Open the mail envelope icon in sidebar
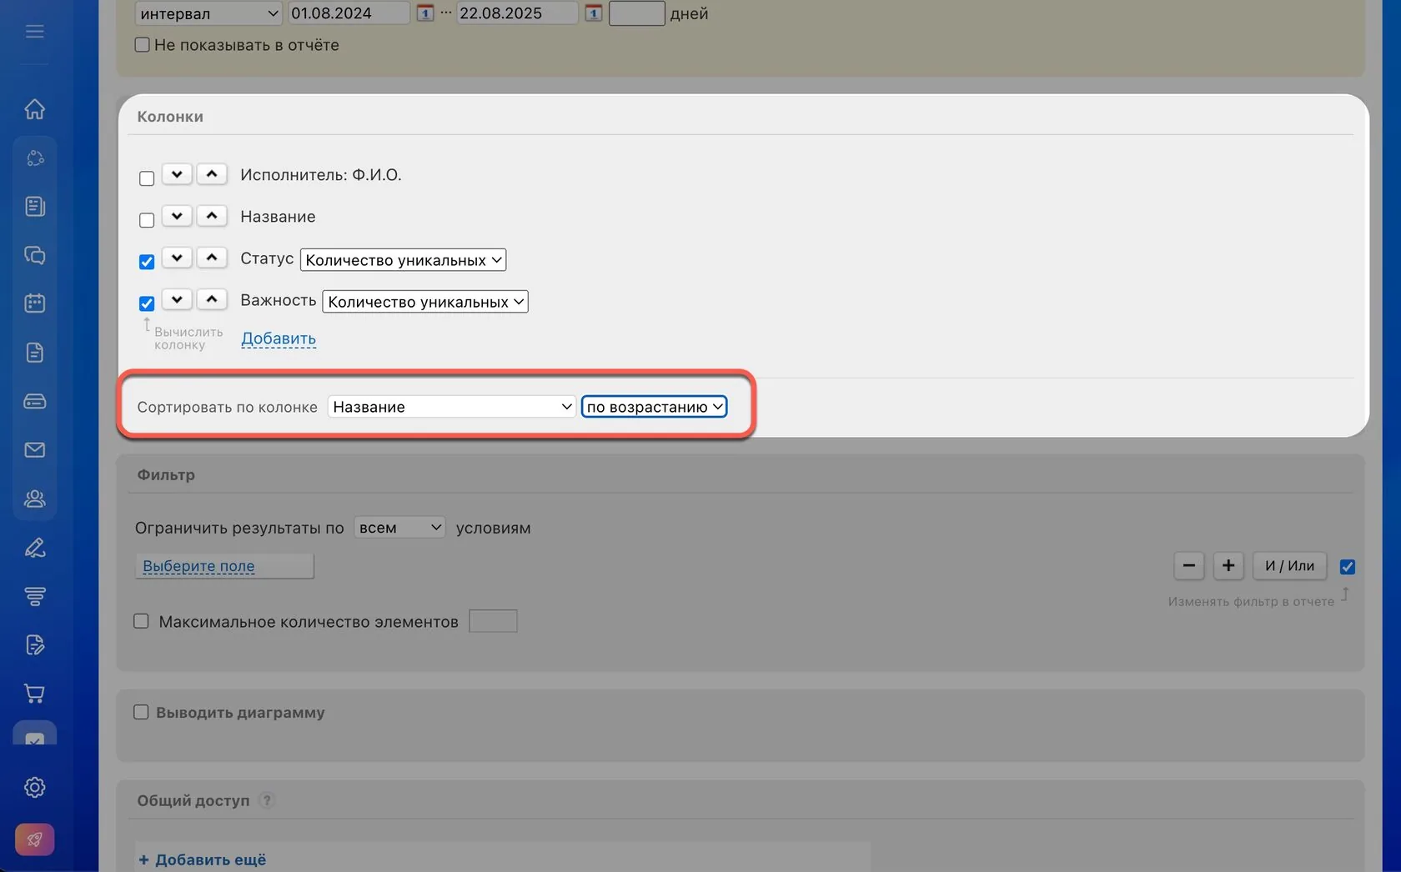 coord(34,450)
